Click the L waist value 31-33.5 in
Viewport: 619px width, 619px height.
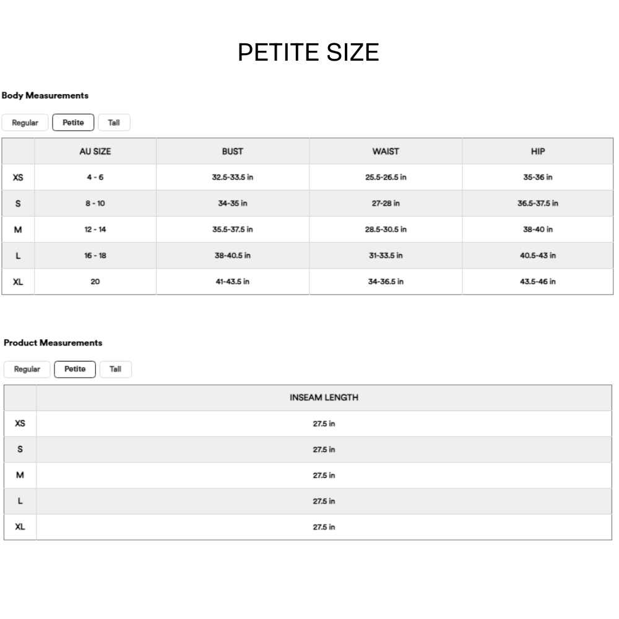pyautogui.click(x=386, y=256)
